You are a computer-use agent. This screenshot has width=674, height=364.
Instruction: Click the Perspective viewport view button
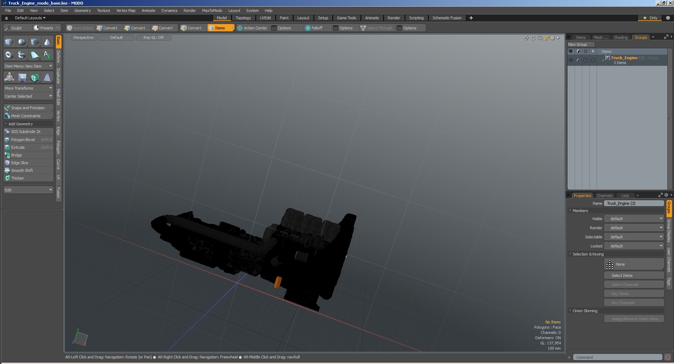coord(83,37)
